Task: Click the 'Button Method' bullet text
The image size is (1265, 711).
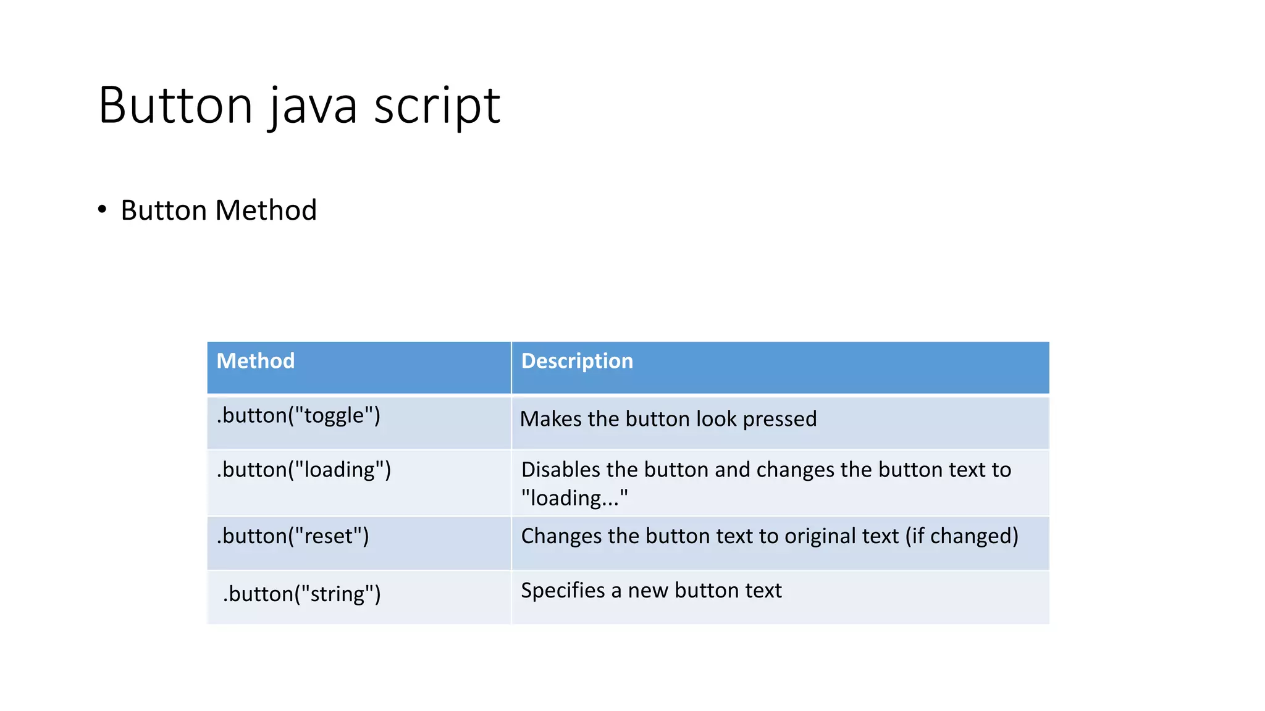Action: 218,210
